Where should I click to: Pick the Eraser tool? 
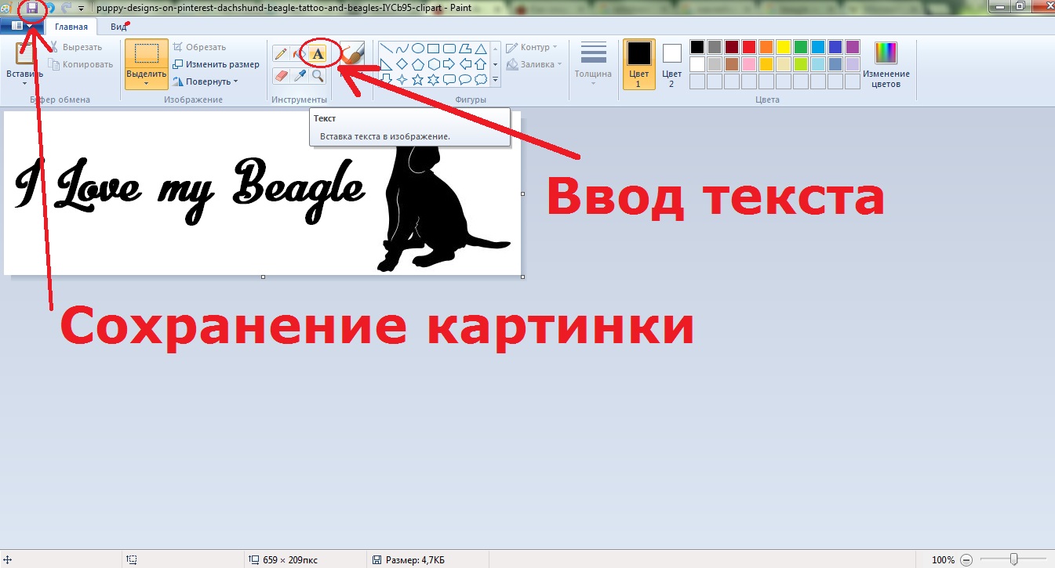pos(280,76)
